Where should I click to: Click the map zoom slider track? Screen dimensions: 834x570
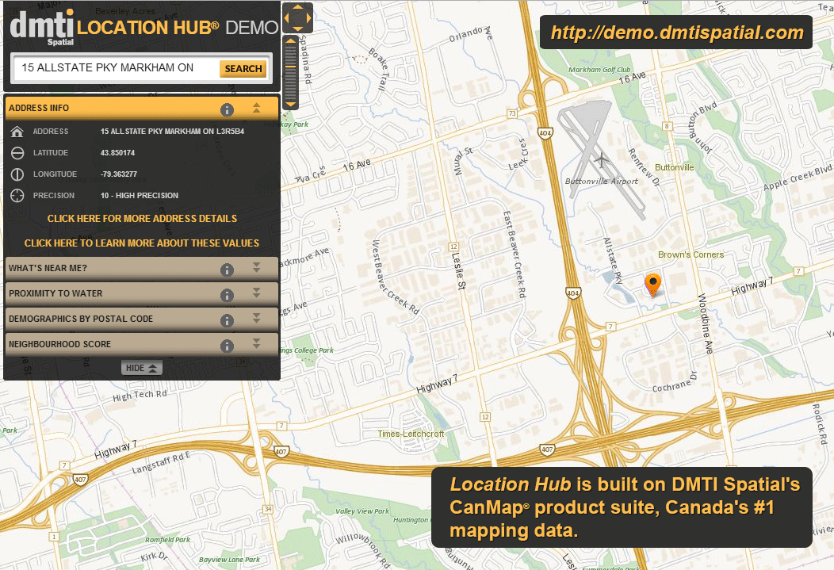pos(291,71)
